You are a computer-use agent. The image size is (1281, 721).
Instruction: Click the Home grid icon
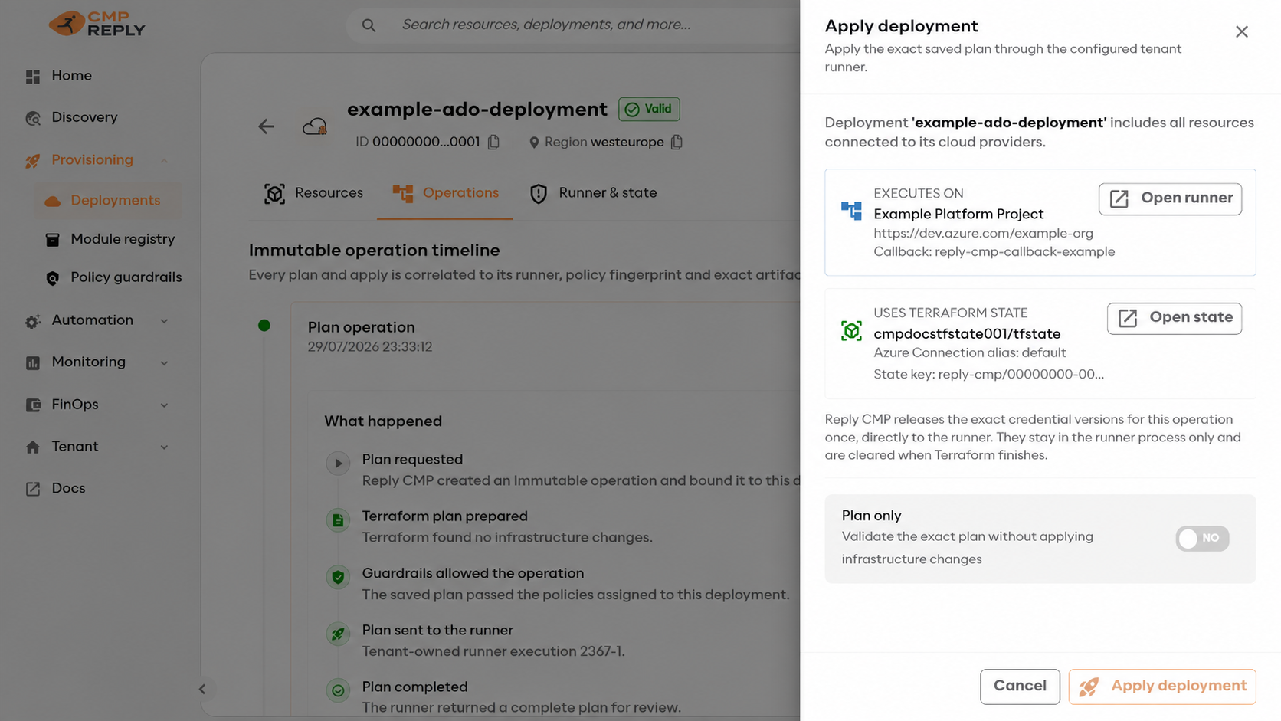pyautogui.click(x=33, y=77)
